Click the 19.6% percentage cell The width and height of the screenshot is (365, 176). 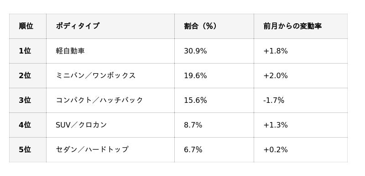214,75
